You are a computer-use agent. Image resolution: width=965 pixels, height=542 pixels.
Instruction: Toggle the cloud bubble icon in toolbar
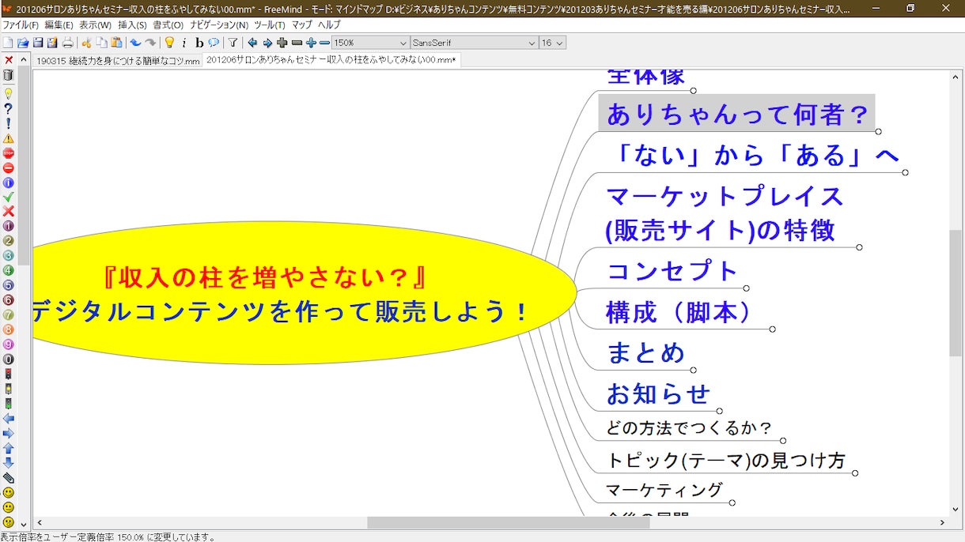pos(214,43)
